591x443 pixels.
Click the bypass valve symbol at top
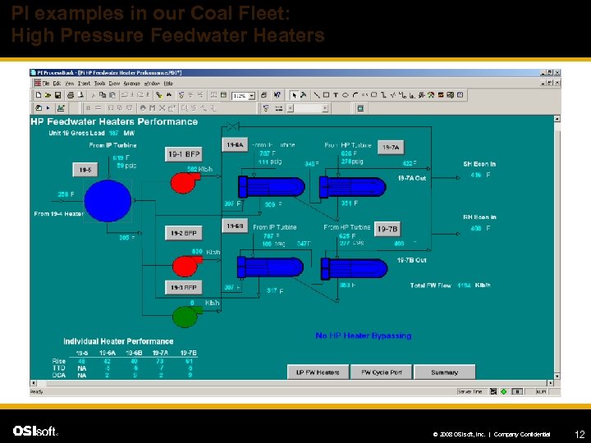coord(234,126)
